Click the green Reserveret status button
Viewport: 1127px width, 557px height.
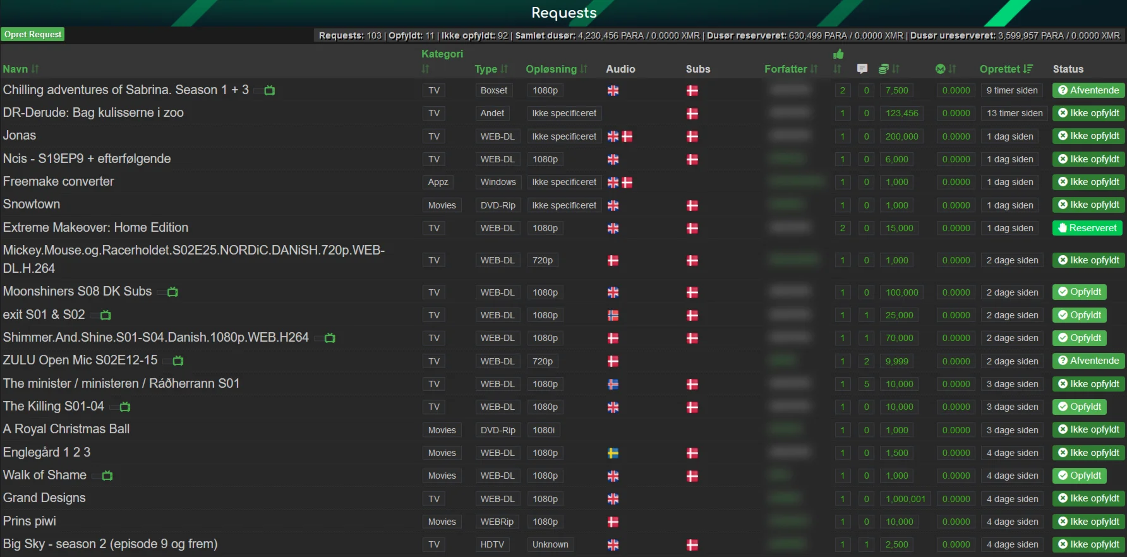click(1087, 228)
